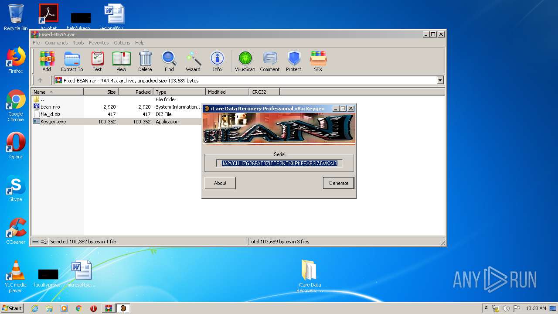Open the Options menu

pos(122,43)
